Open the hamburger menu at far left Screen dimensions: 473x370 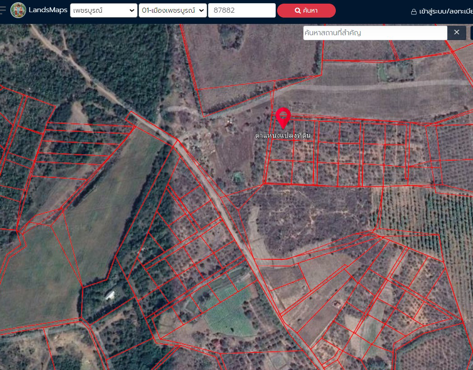click(x=3, y=10)
